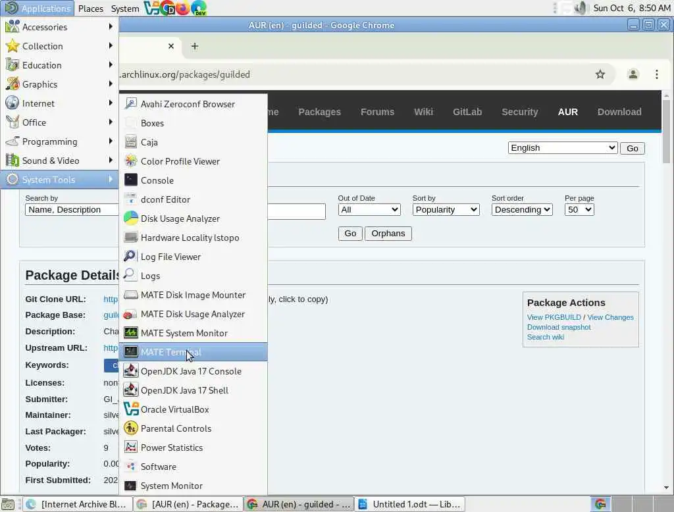Open the Security nav link

[x=519, y=112]
